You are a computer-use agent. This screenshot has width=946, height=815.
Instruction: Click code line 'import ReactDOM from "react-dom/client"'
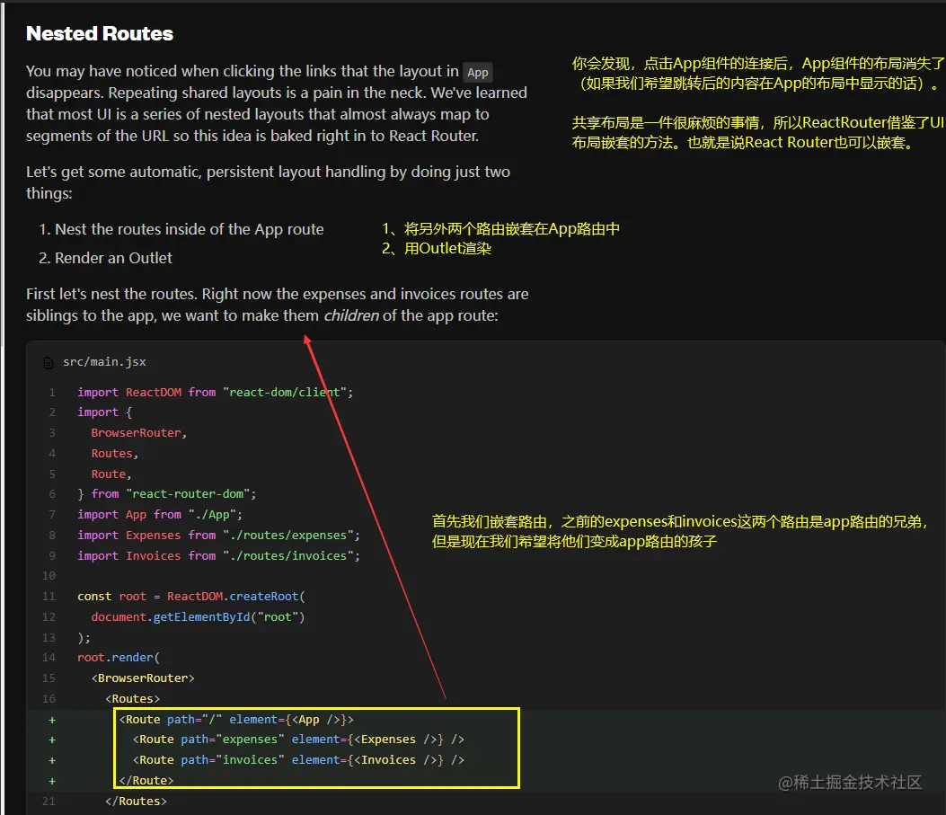(x=216, y=392)
